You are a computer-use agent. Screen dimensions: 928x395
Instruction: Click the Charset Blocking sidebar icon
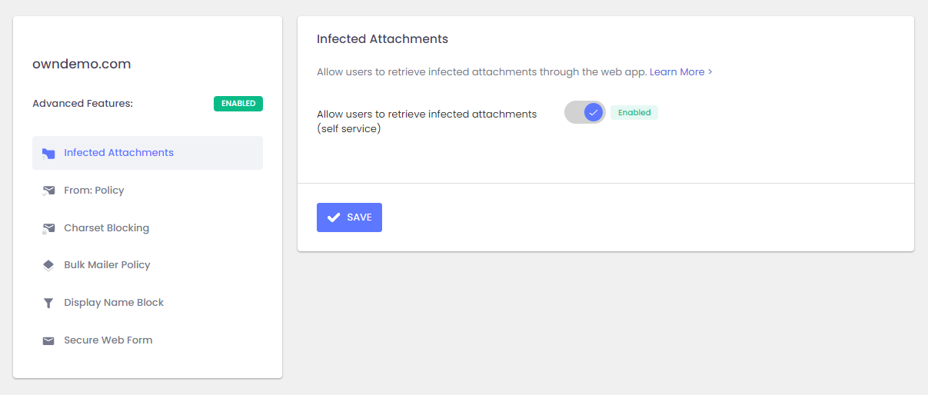(48, 228)
